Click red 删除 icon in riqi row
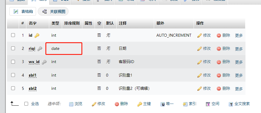 pos(219,49)
